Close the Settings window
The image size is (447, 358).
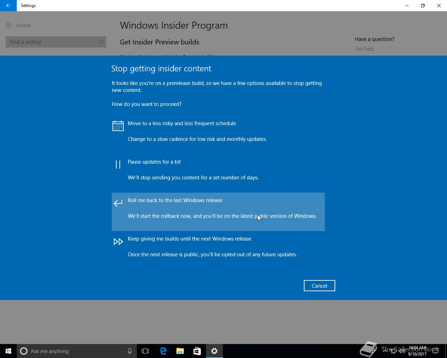point(439,6)
